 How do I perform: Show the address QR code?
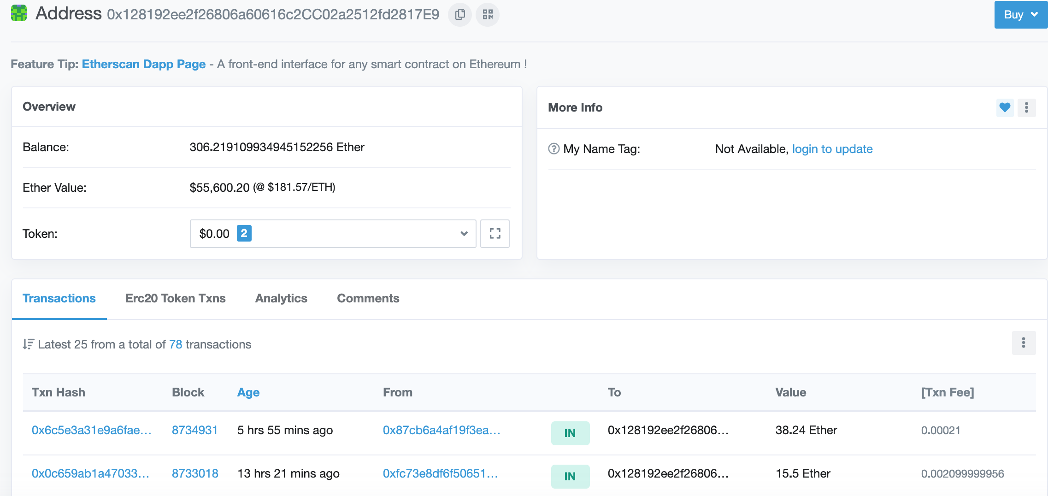488,15
